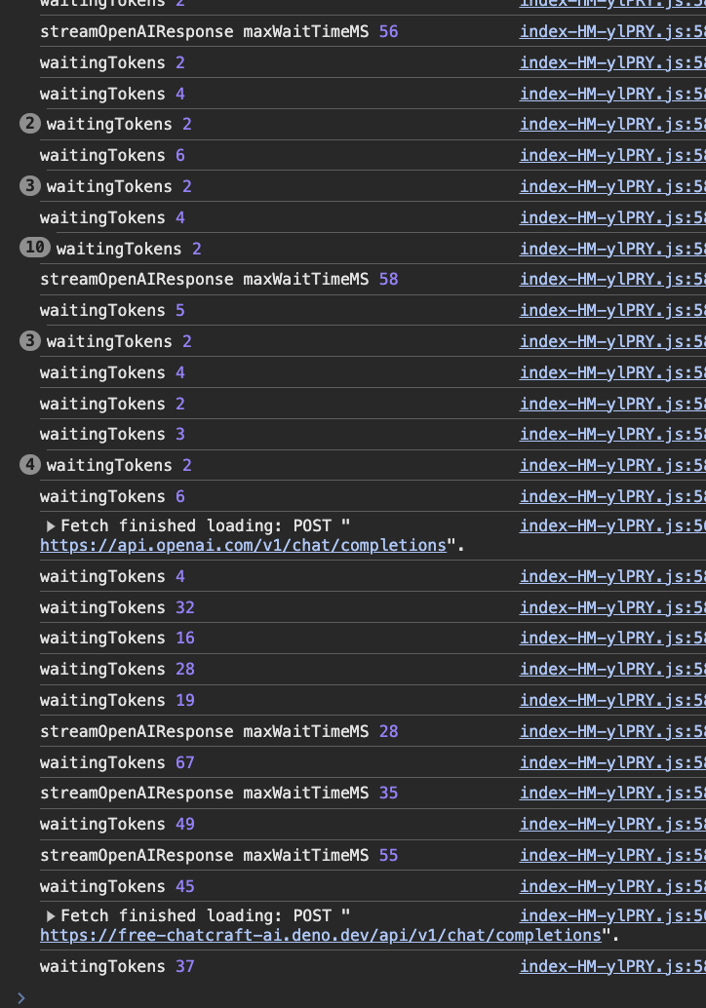Click the repeat count badge showing 10

tap(35, 249)
